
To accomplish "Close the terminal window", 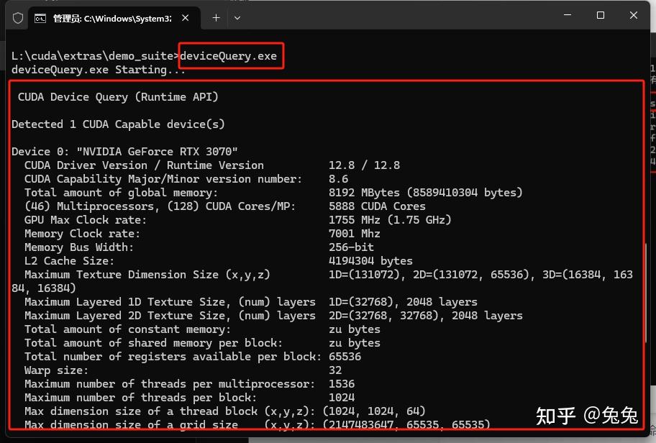I will pyautogui.click(x=634, y=16).
